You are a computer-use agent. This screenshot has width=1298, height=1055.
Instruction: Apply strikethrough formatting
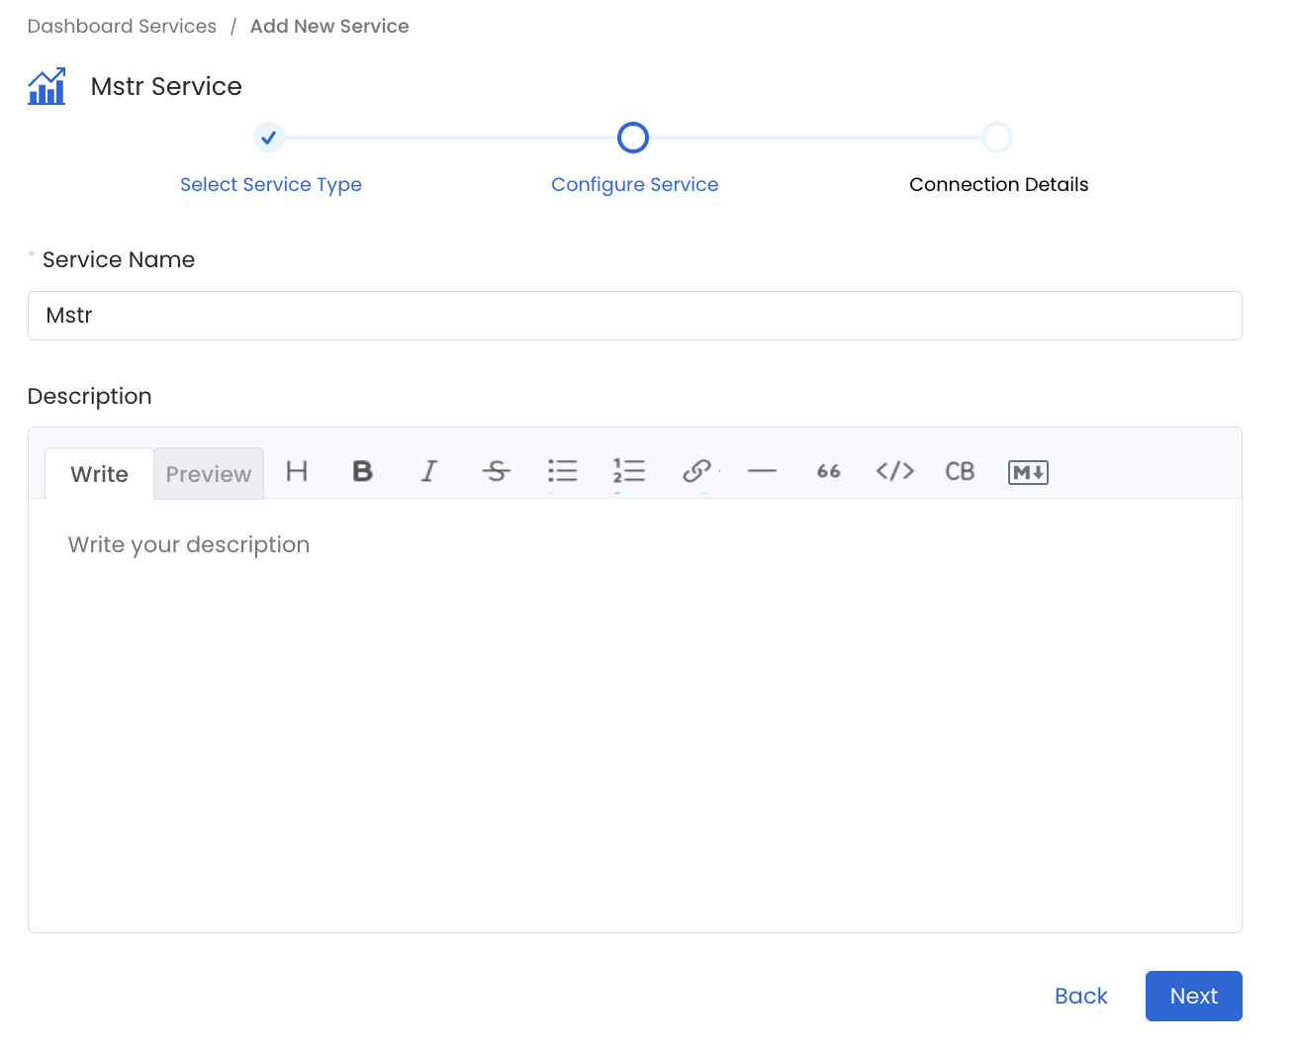(x=496, y=472)
